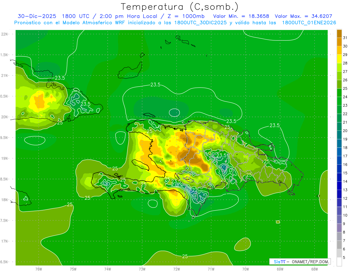Screen dimensions: 353x273
Task: Click the '73W' longitude axis label
Action: click(x=142, y=269)
